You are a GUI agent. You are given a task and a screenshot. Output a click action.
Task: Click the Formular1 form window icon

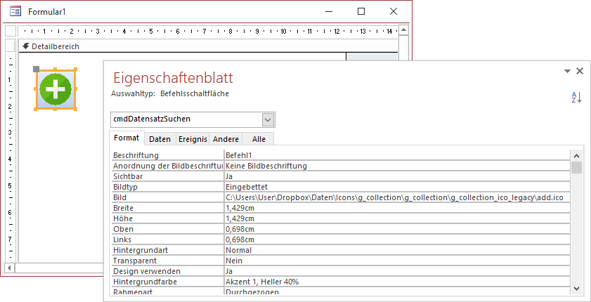click(x=15, y=11)
